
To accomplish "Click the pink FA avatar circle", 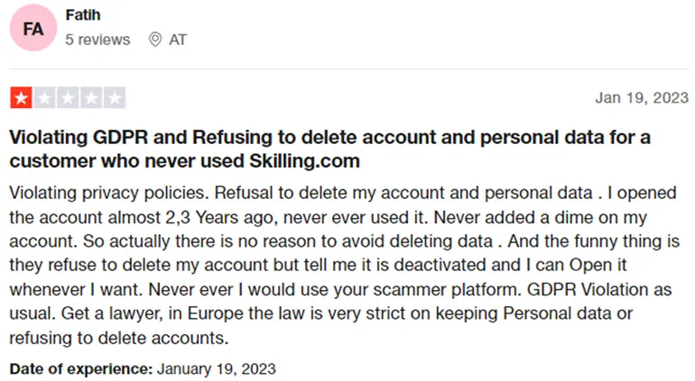I will 33,28.
